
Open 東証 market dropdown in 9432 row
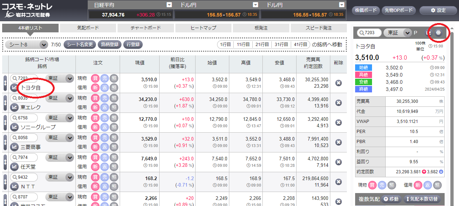point(60,177)
